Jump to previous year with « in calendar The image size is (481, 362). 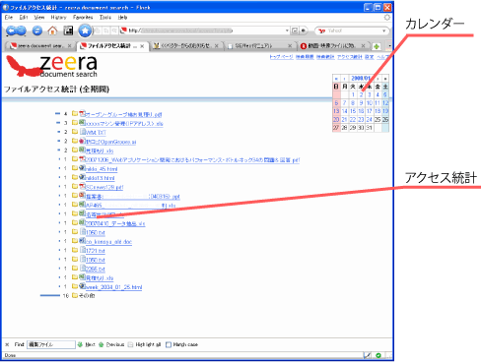click(x=336, y=79)
